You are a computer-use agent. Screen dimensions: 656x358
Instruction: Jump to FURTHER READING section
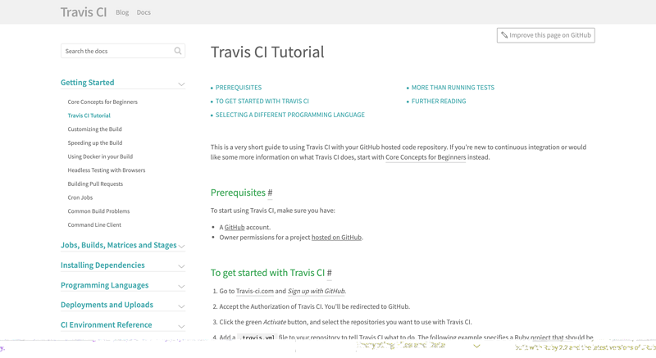(x=439, y=101)
